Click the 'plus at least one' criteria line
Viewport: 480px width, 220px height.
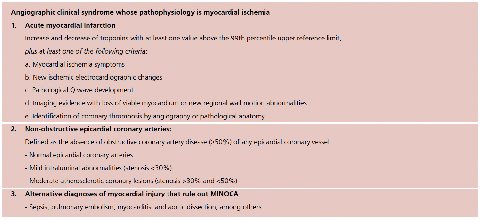(x=86, y=51)
